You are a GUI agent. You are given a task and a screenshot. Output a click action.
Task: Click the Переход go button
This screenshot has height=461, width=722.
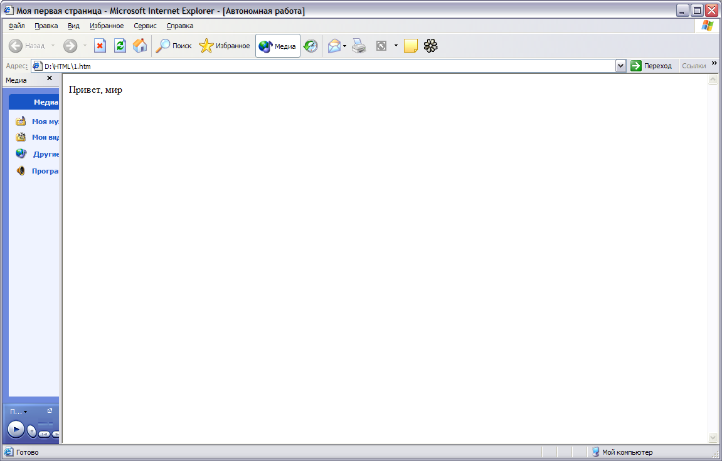coord(651,66)
